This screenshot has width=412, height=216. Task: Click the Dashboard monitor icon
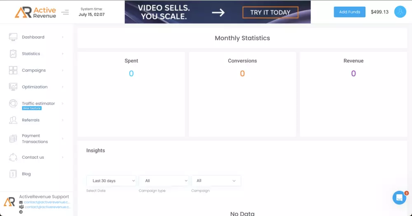(13, 37)
